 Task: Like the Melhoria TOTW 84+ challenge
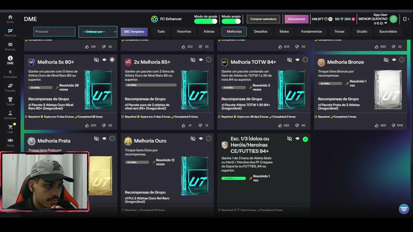tap(280, 125)
